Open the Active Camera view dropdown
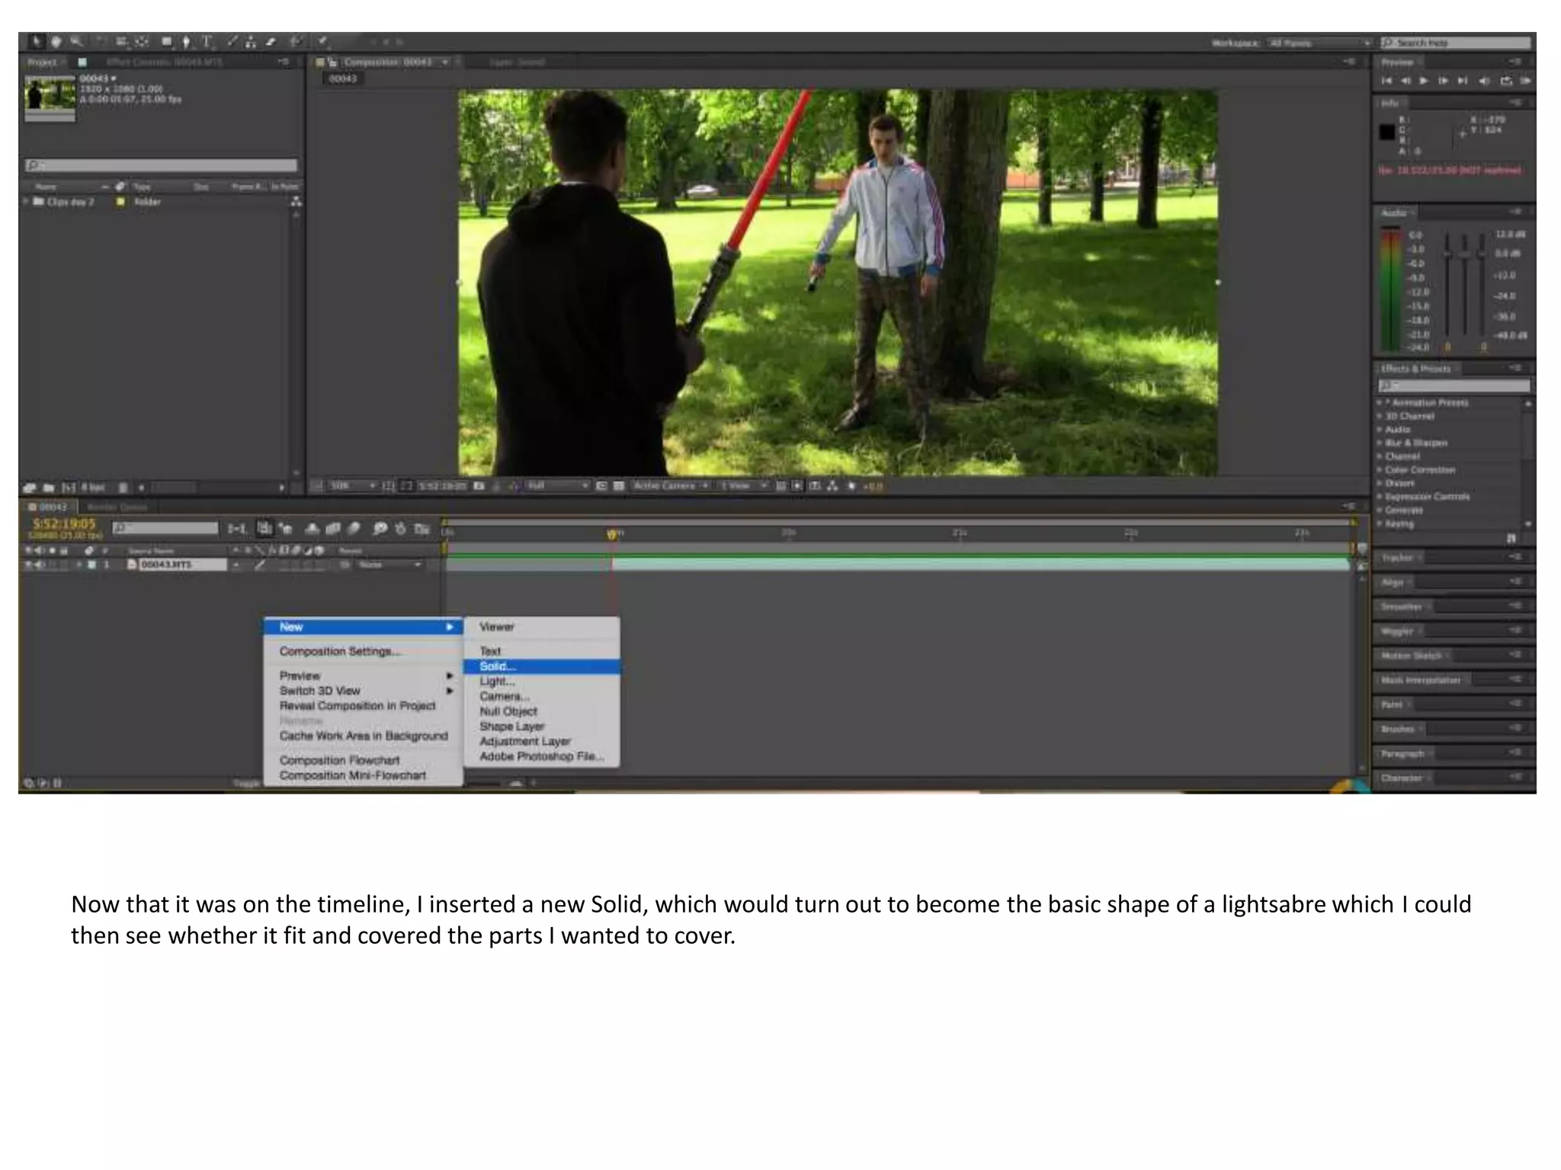The image size is (1561, 1170). [670, 486]
